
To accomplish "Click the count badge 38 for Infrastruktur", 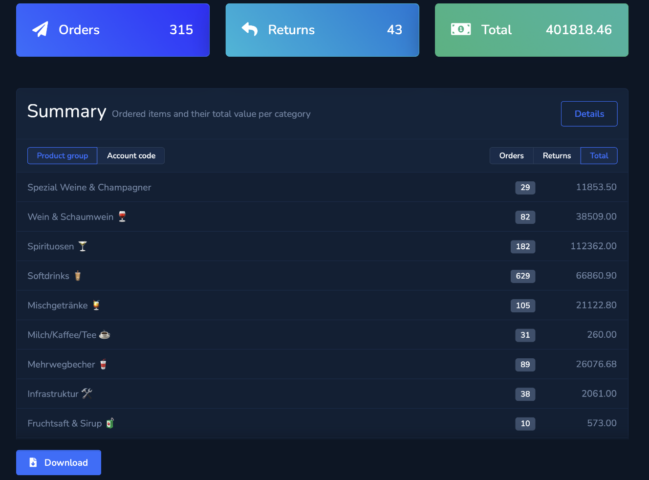I will pyautogui.click(x=525, y=394).
